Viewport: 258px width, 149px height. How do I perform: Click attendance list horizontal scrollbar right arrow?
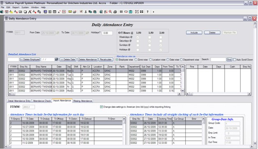coord(179,94)
